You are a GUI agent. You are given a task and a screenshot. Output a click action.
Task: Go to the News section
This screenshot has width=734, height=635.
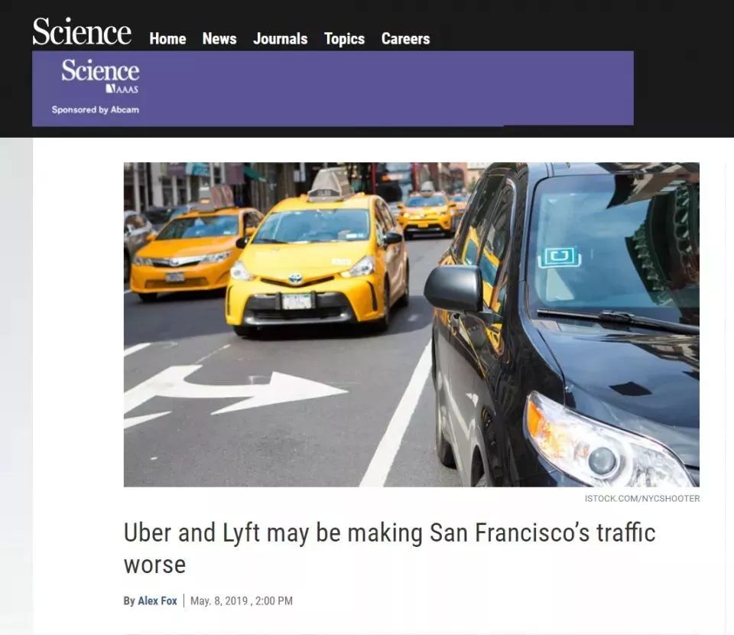click(x=219, y=38)
